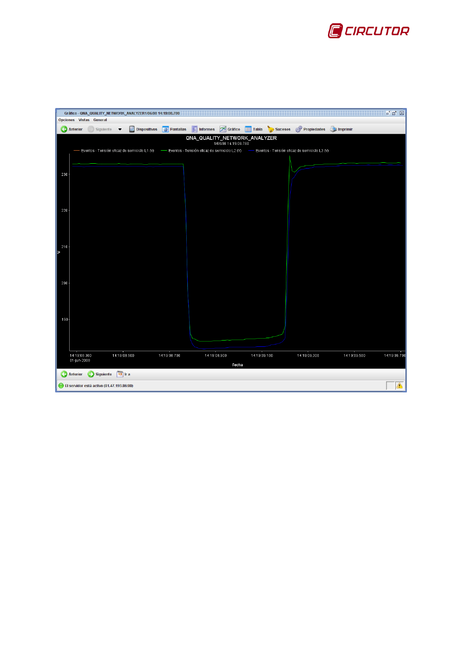Click the green server active status indicator
Screen dimensions: 462x654
click(x=61, y=386)
